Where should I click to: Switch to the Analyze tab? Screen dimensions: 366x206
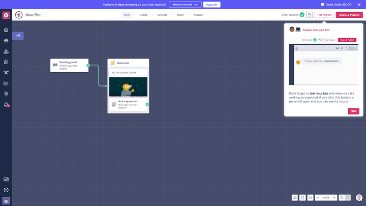pyautogui.click(x=198, y=15)
